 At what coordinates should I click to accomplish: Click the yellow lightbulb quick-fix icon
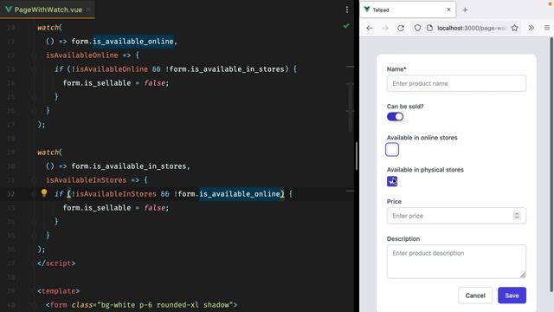[x=44, y=192]
